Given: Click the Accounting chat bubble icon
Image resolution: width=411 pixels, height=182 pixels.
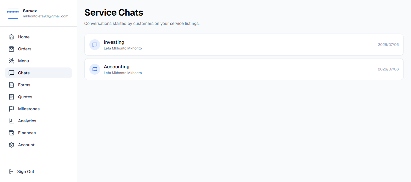Looking at the screenshot, I should point(95,69).
